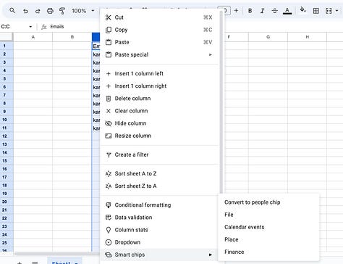Click the borders icon
Viewport: 343px width, 264px height.
coord(316,11)
